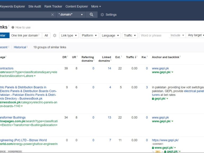Click How to use link text
The height and width of the screenshot is (153, 204).
pos(23,27)
